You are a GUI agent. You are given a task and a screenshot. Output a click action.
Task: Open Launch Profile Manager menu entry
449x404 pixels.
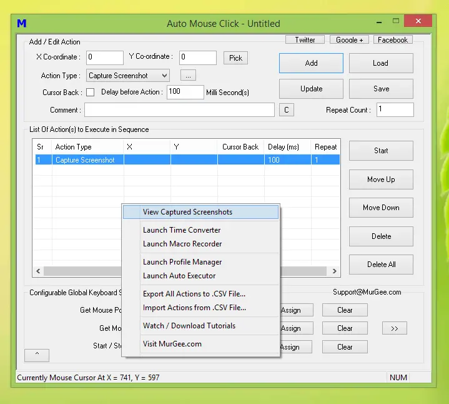182,262
